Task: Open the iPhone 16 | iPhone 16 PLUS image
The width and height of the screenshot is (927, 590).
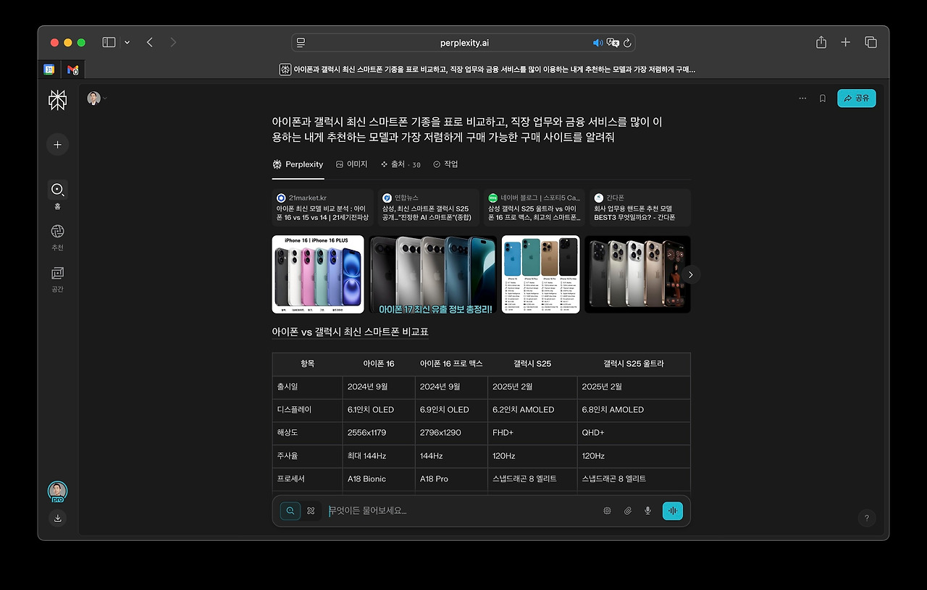Action: pyautogui.click(x=318, y=274)
